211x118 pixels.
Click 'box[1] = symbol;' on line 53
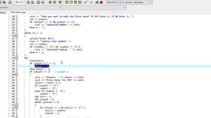point(55,110)
